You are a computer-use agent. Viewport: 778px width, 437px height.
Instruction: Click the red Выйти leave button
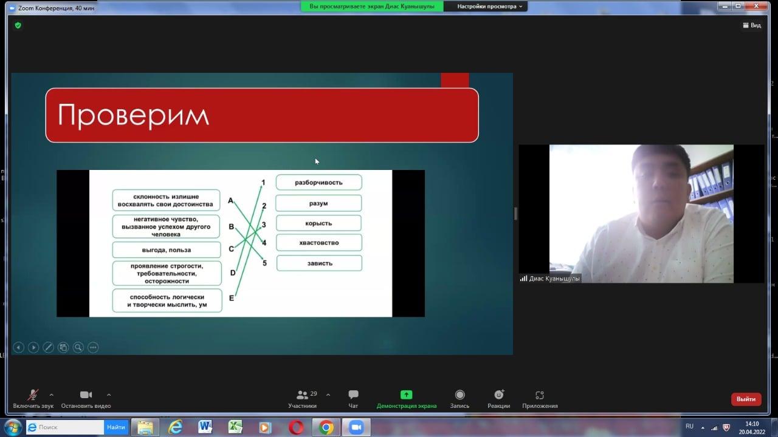point(746,399)
